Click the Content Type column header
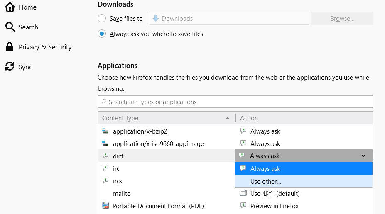The height and width of the screenshot is (214, 385). click(x=167, y=118)
